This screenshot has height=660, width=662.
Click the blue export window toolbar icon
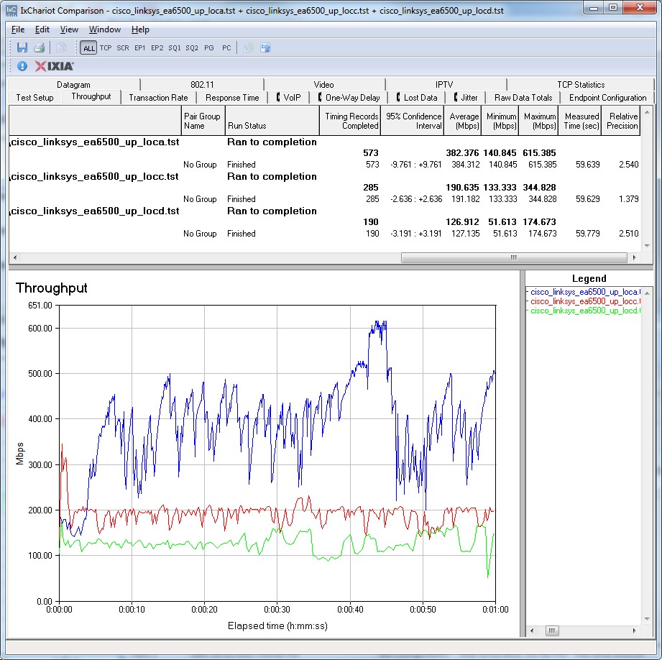pyautogui.click(x=265, y=47)
